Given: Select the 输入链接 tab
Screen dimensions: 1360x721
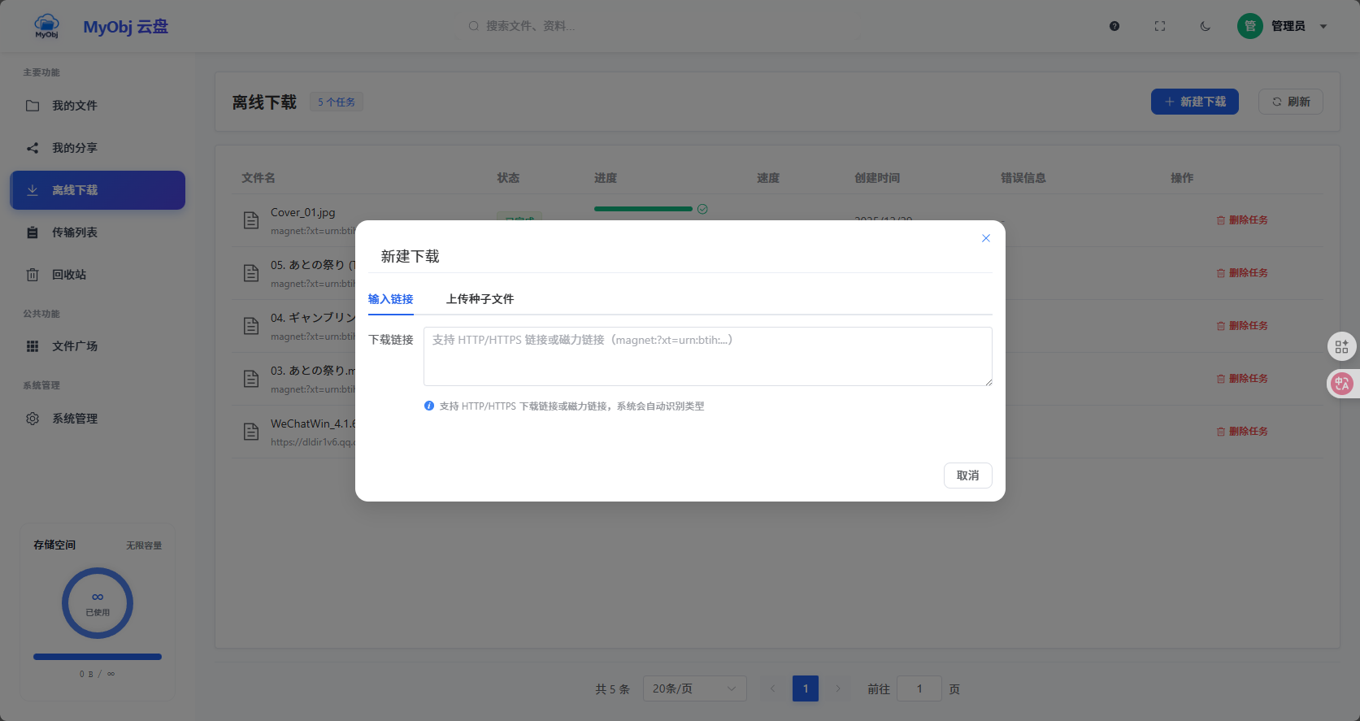Looking at the screenshot, I should tap(390, 299).
